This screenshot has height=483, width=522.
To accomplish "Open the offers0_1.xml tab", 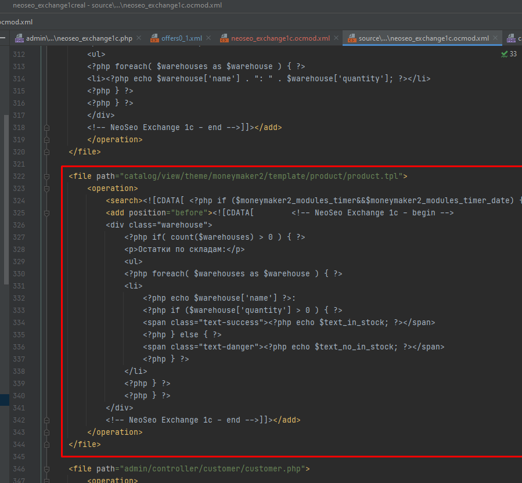I will pos(181,39).
